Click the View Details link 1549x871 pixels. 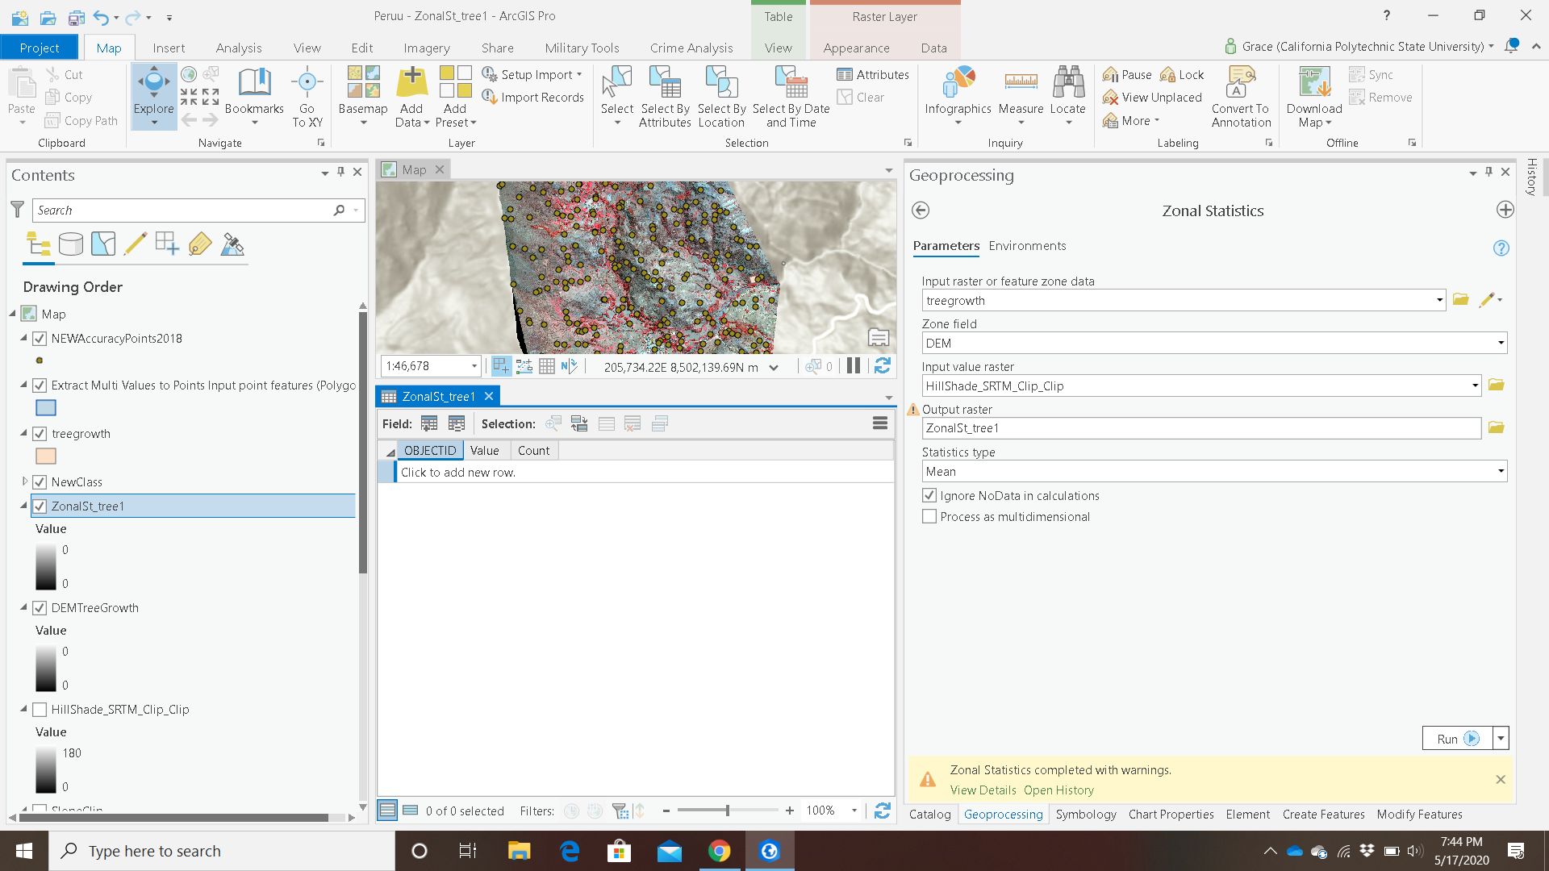pyautogui.click(x=983, y=790)
